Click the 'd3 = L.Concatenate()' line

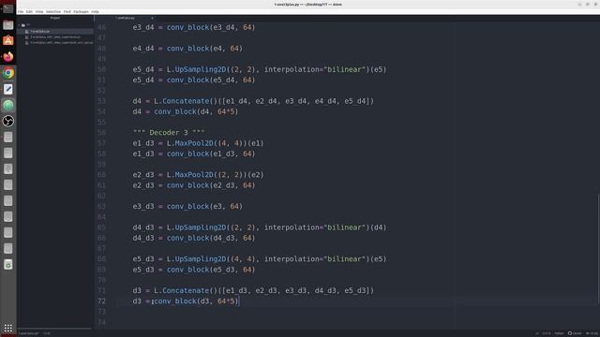(x=253, y=290)
